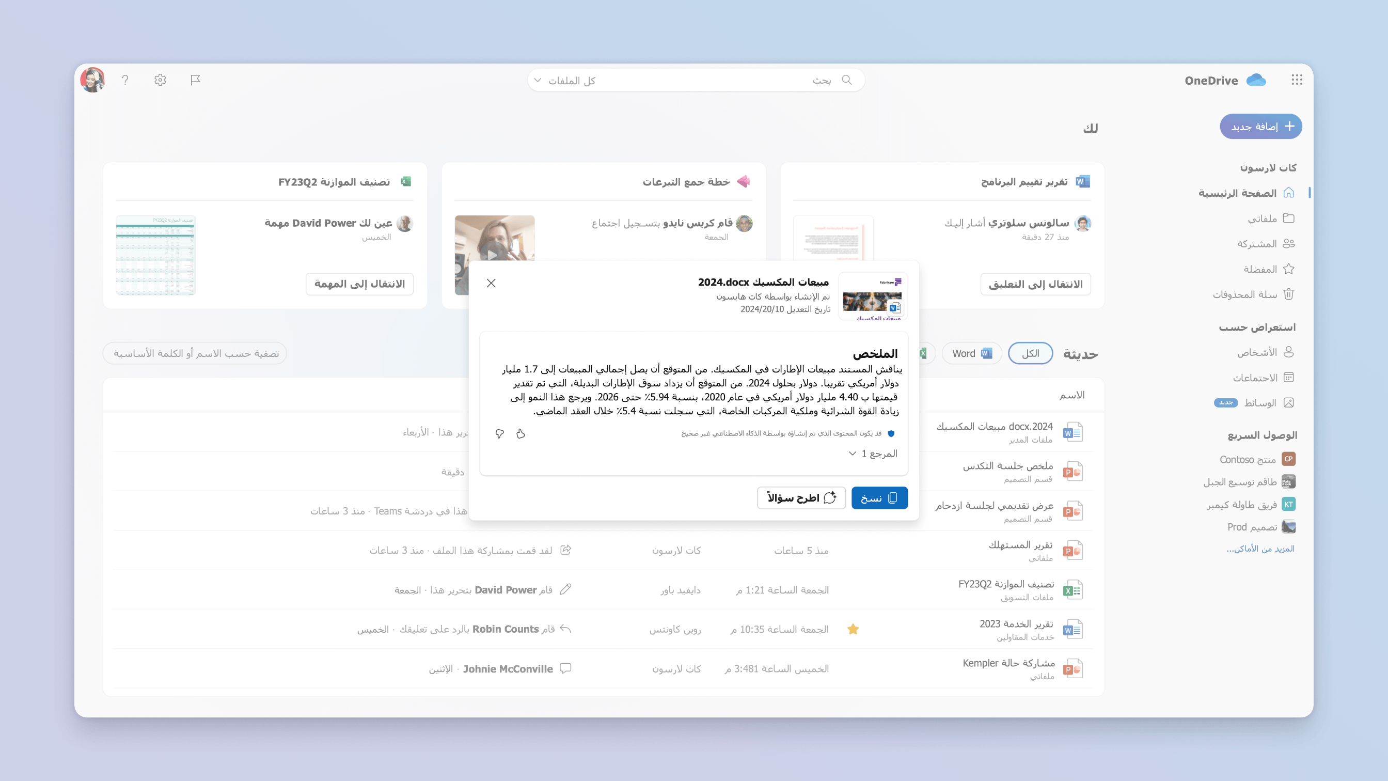Open the settings gear icon
This screenshot has height=781, width=1388.
pyautogui.click(x=160, y=80)
